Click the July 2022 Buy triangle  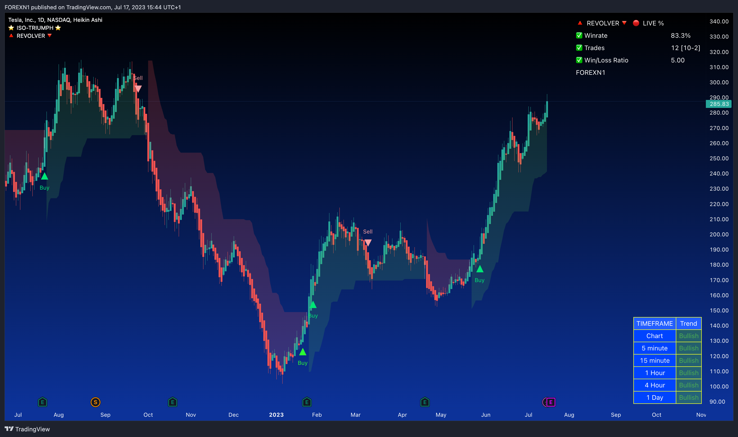44,176
